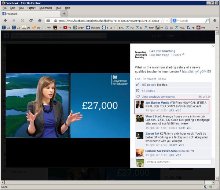Open the YT YouTube bookmark

[67, 27]
